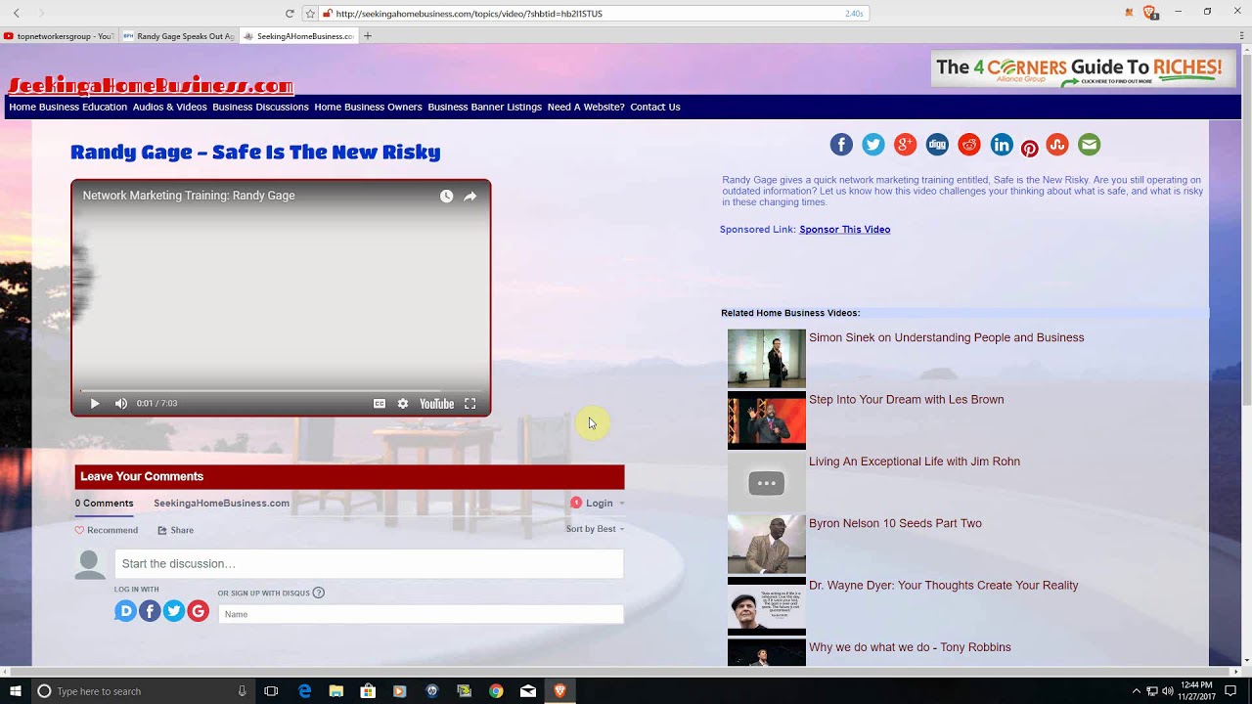Image resolution: width=1252 pixels, height=704 pixels.
Task: Bookmark this page with the star
Action: 310,14
